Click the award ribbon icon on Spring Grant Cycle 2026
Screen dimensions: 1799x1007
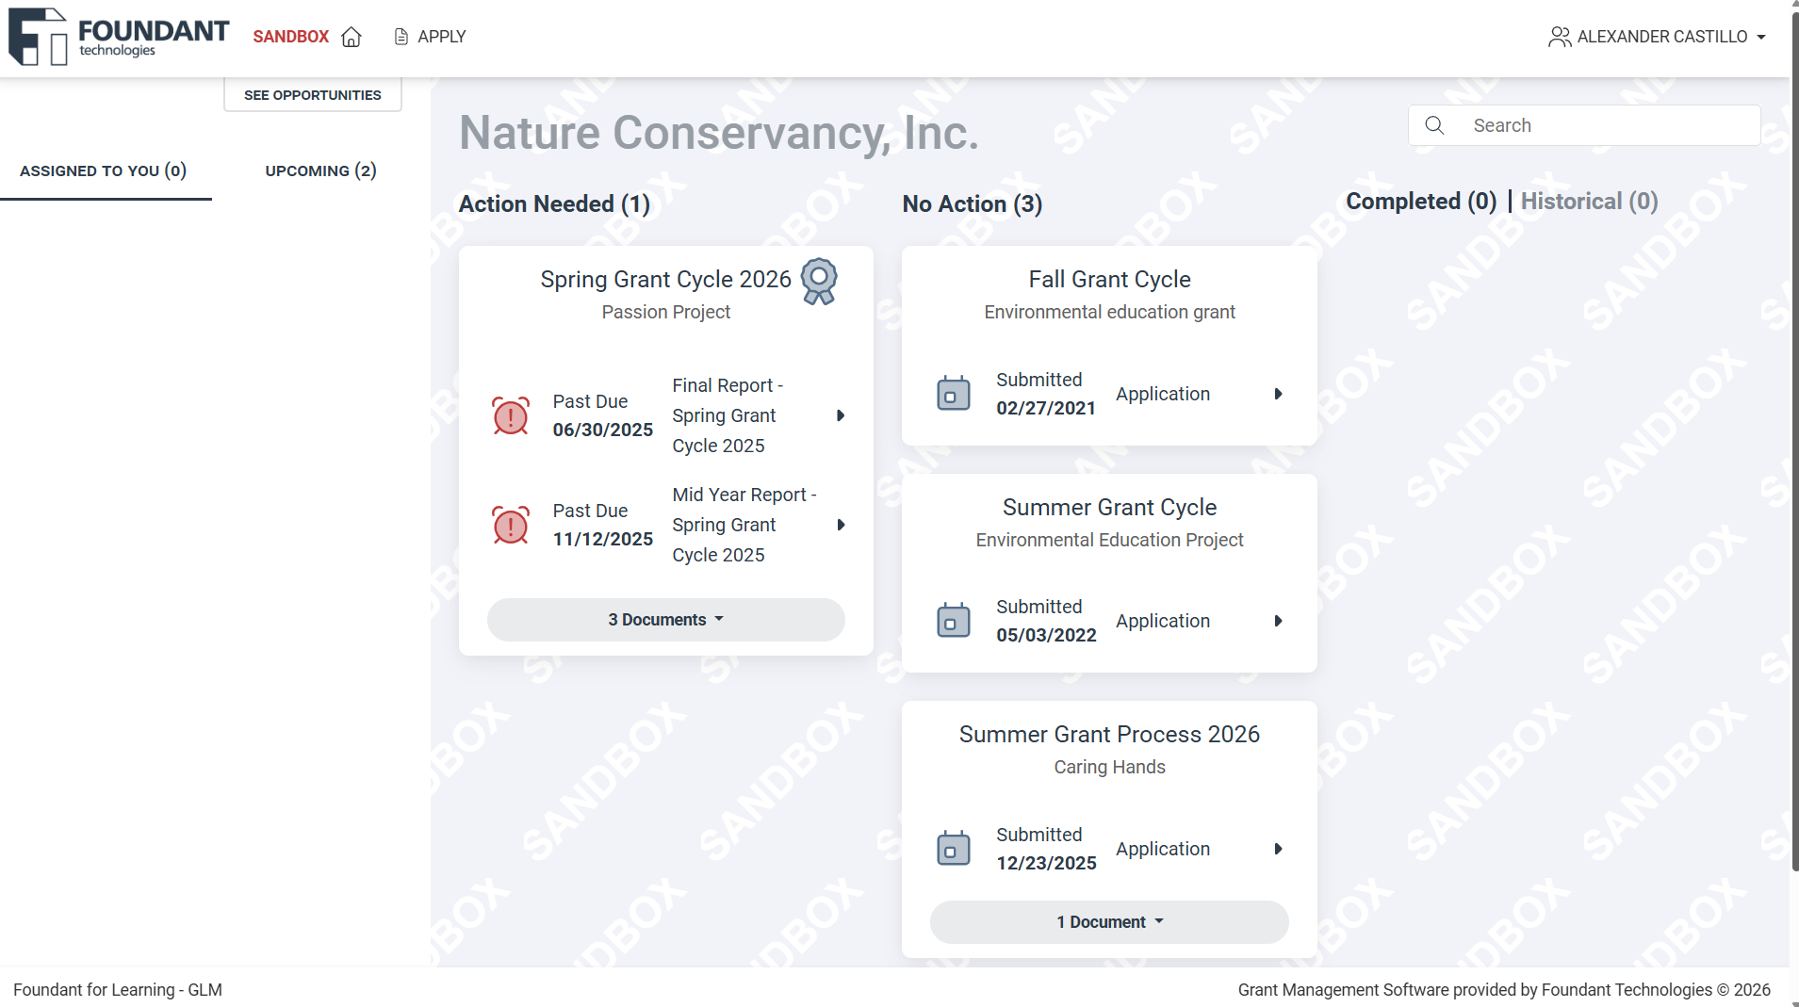click(x=819, y=281)
